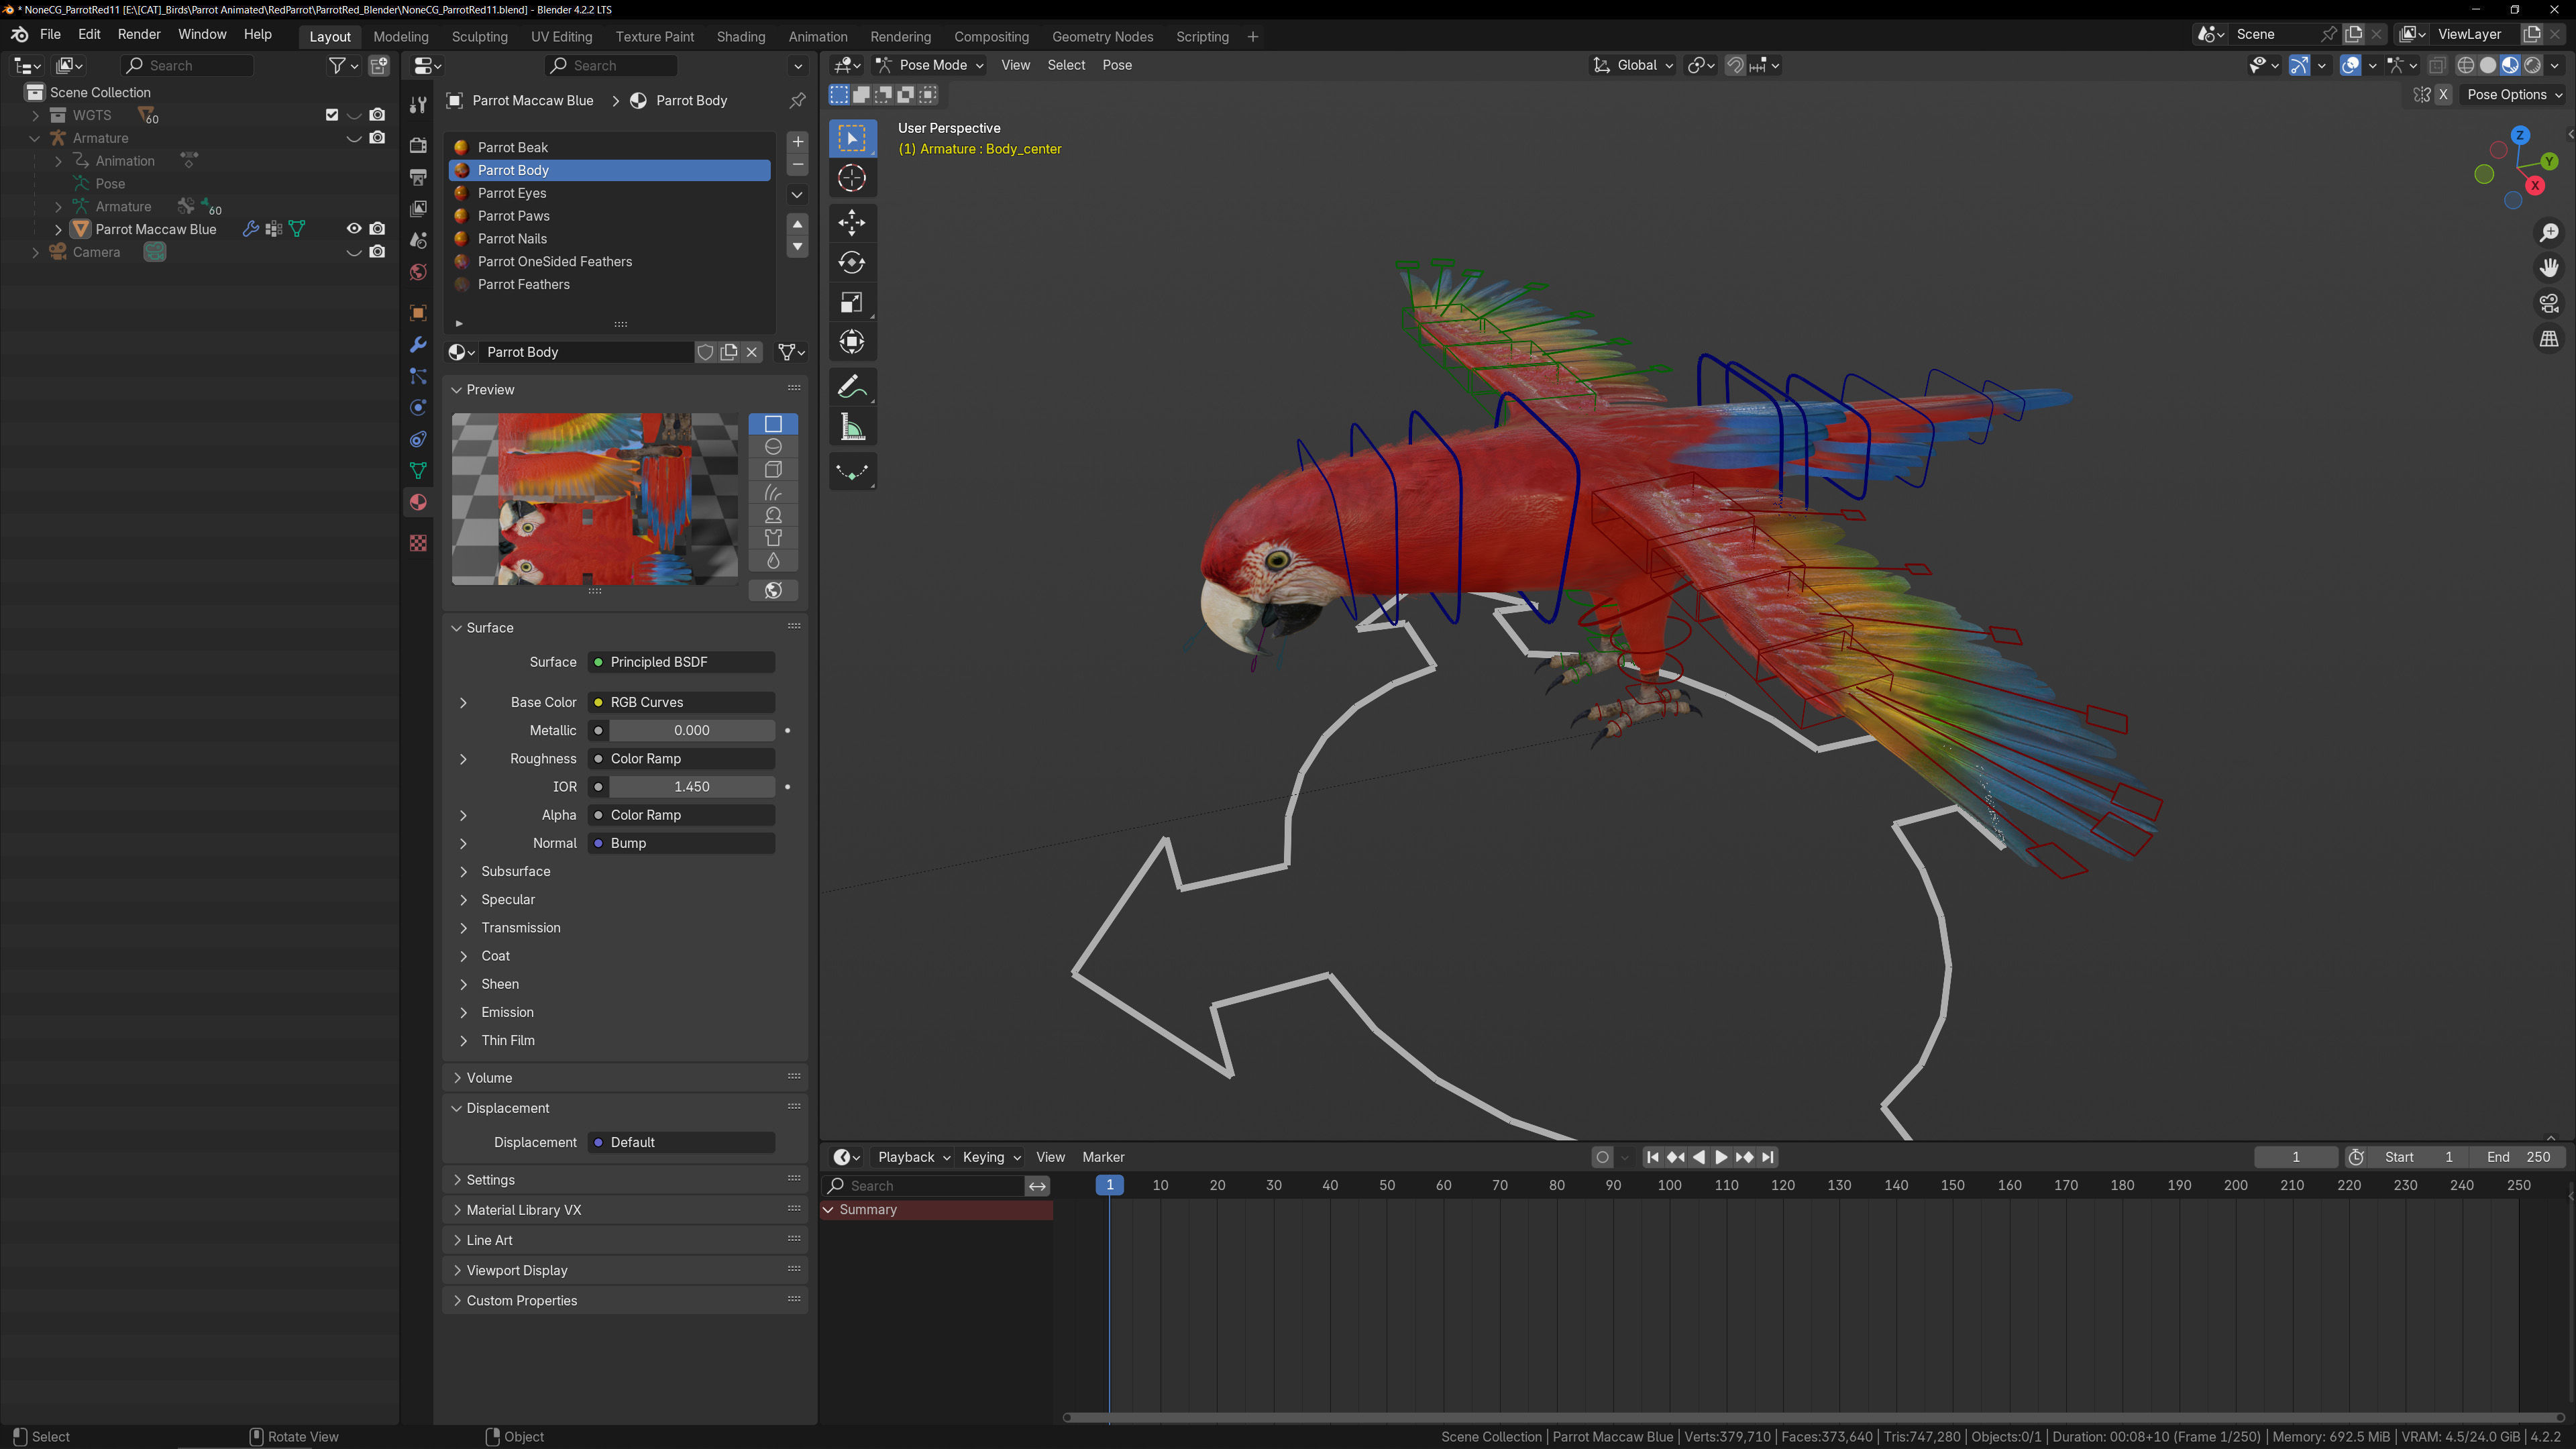Open the Texture properties tab
This screenshot has height=1449, width=2576.
418,543
